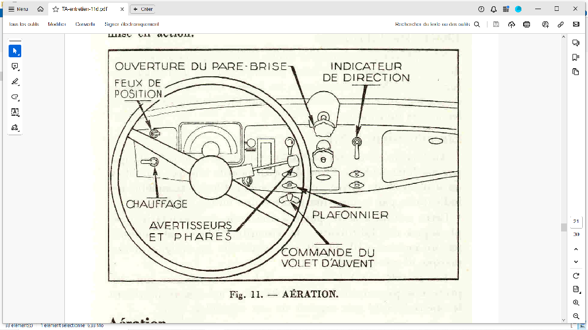Zoom in with plus magnifier
Image resolution: width=588 pixels, height=330 pixels.
tap(576, 302)
